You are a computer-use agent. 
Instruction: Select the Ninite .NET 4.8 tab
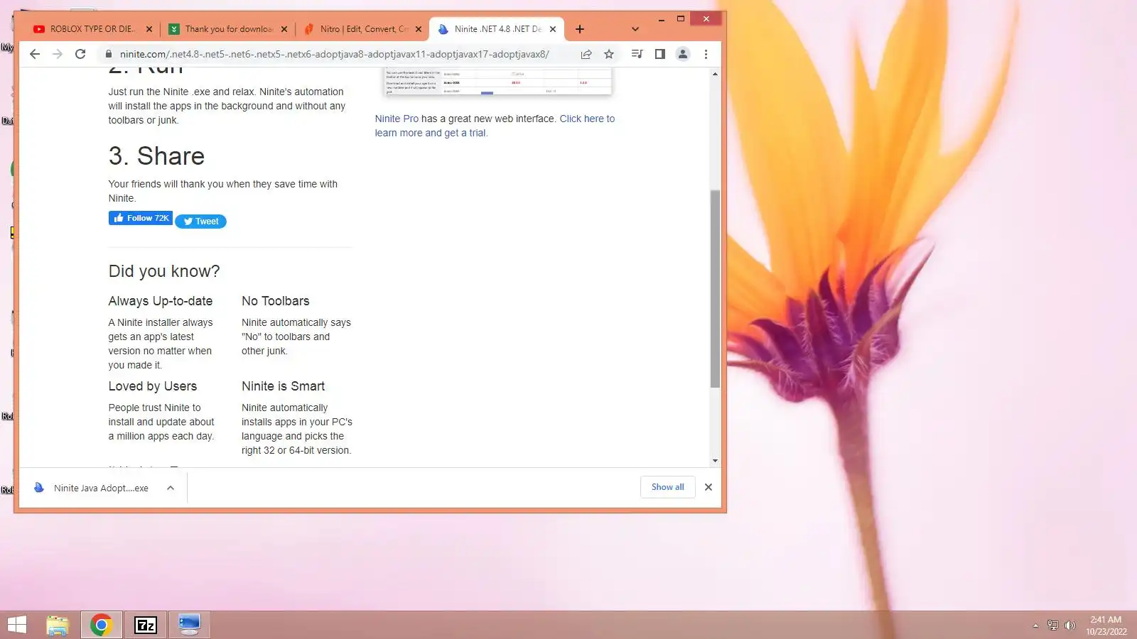(x=496, y=29)
